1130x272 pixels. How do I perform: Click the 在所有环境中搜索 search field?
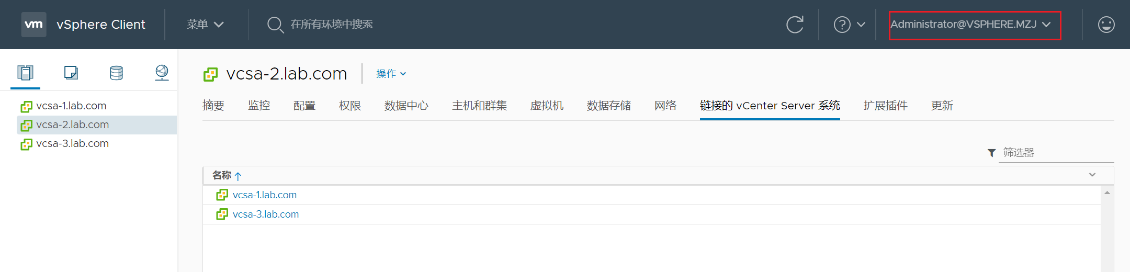pyautogui.click(x=332, y=25)
